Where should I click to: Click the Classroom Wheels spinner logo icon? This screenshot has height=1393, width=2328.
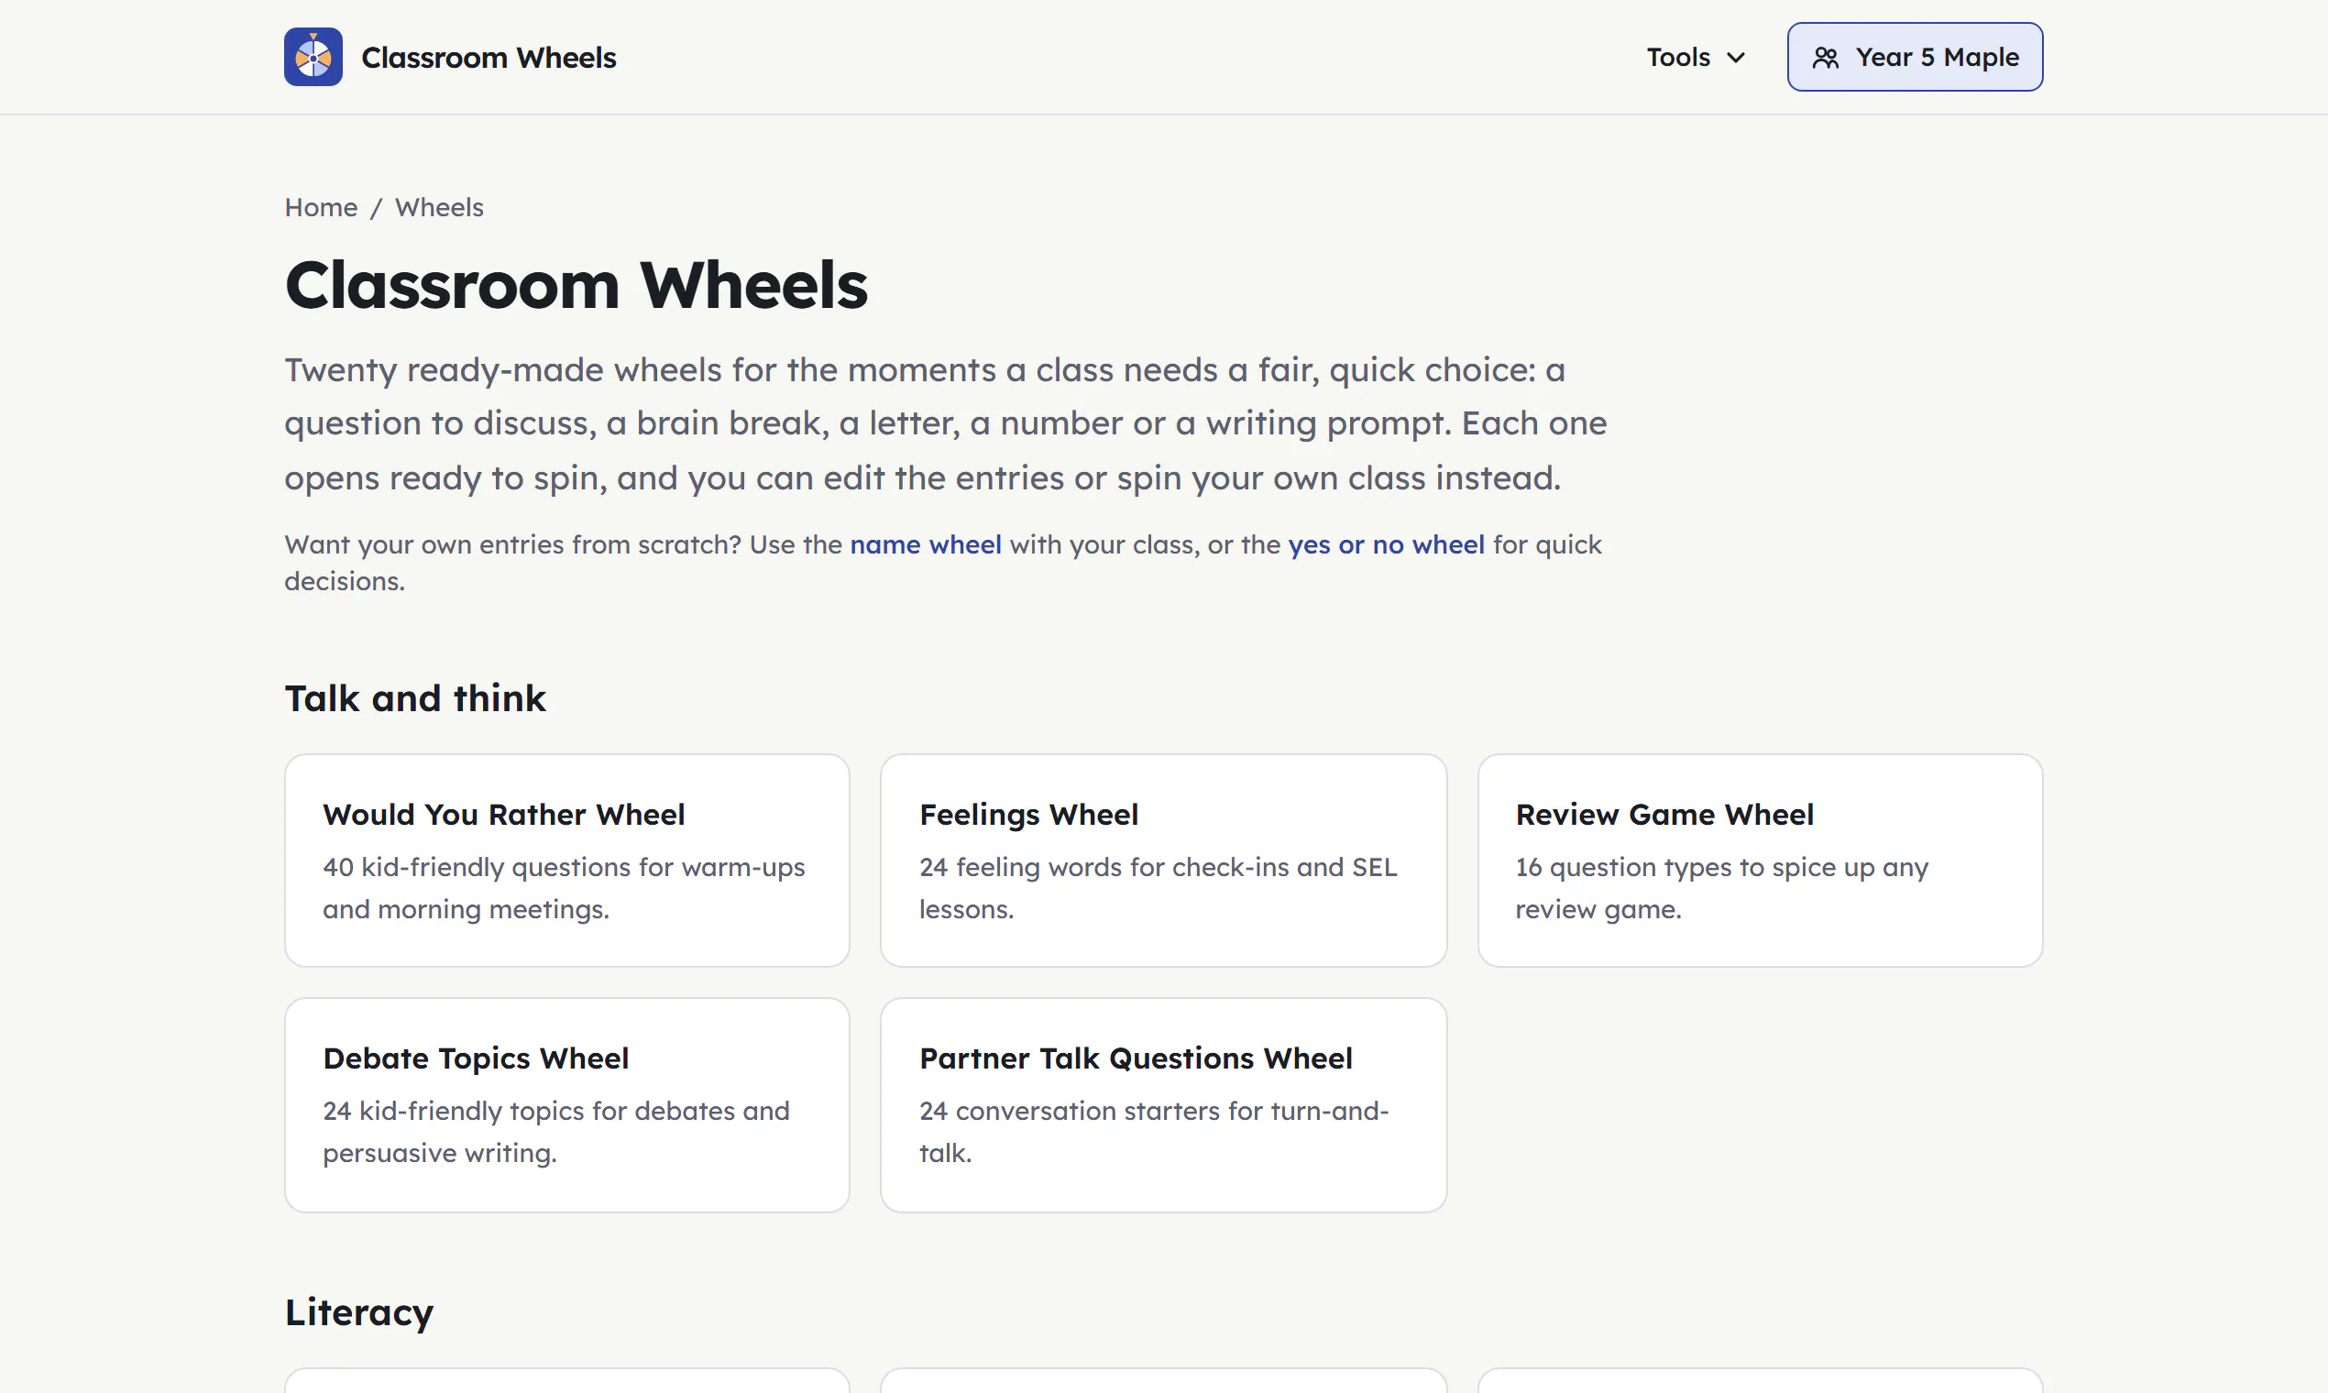pyautogui.click(x=313, y=57)
